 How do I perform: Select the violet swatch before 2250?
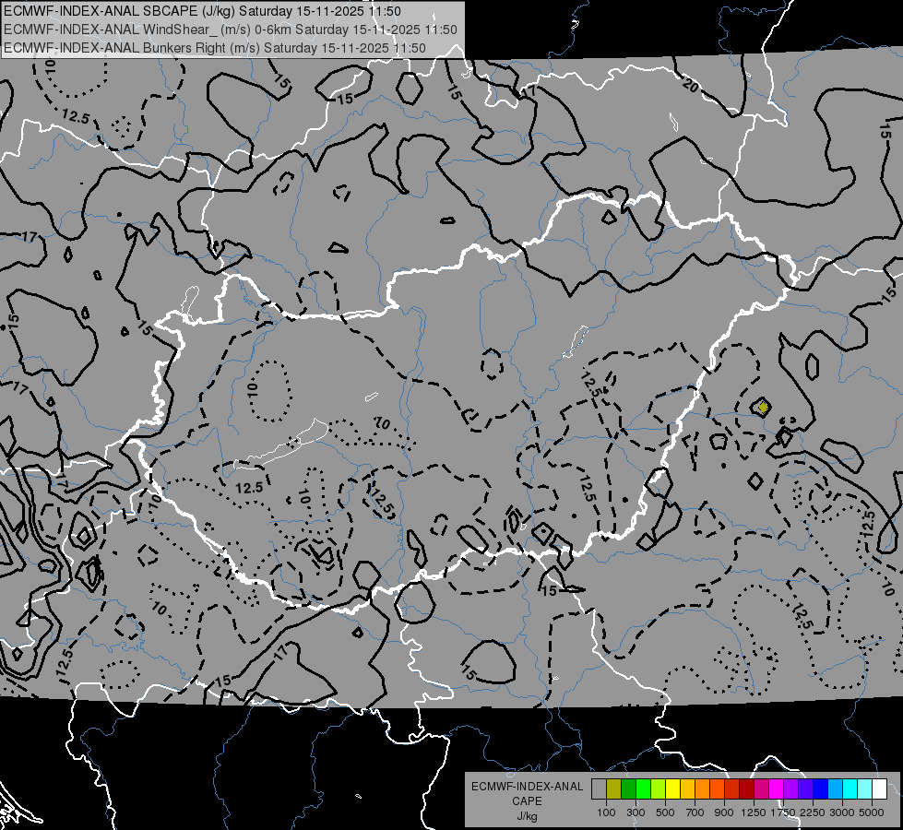(805, 788)
